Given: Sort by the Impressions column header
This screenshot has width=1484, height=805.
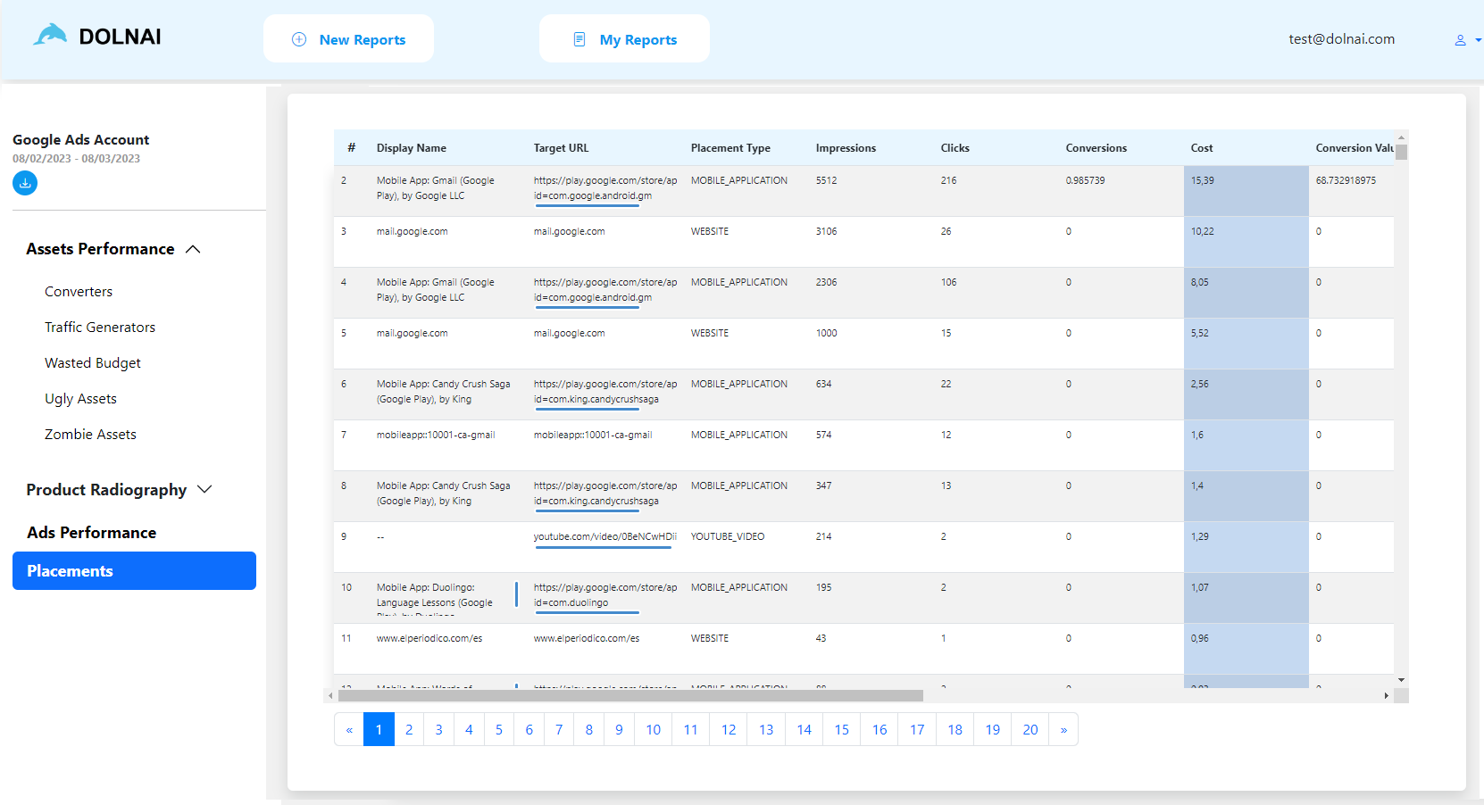Looking at the screenshot, I should point(846,148).
